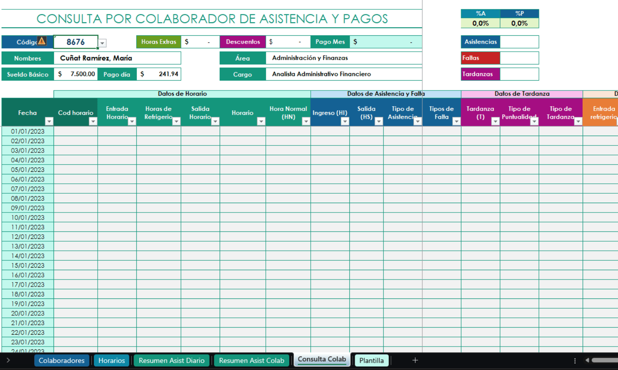Viewport: 618px width, 370px height.
Task: Open the dropdown next to code 8676
Action: pos(103,43)
